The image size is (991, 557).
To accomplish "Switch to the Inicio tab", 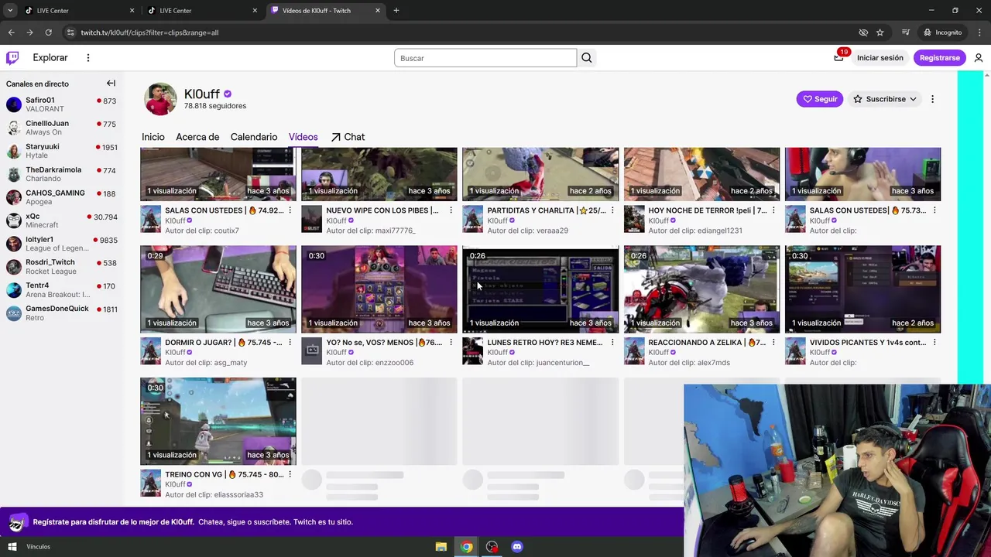I will [153, 137].
